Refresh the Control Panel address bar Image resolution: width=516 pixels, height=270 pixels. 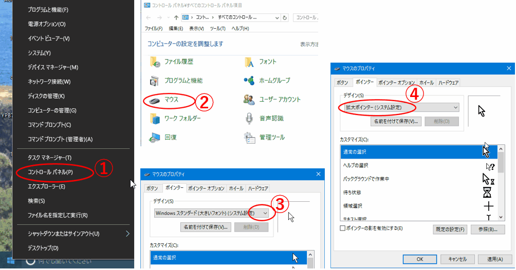point(285,17)
